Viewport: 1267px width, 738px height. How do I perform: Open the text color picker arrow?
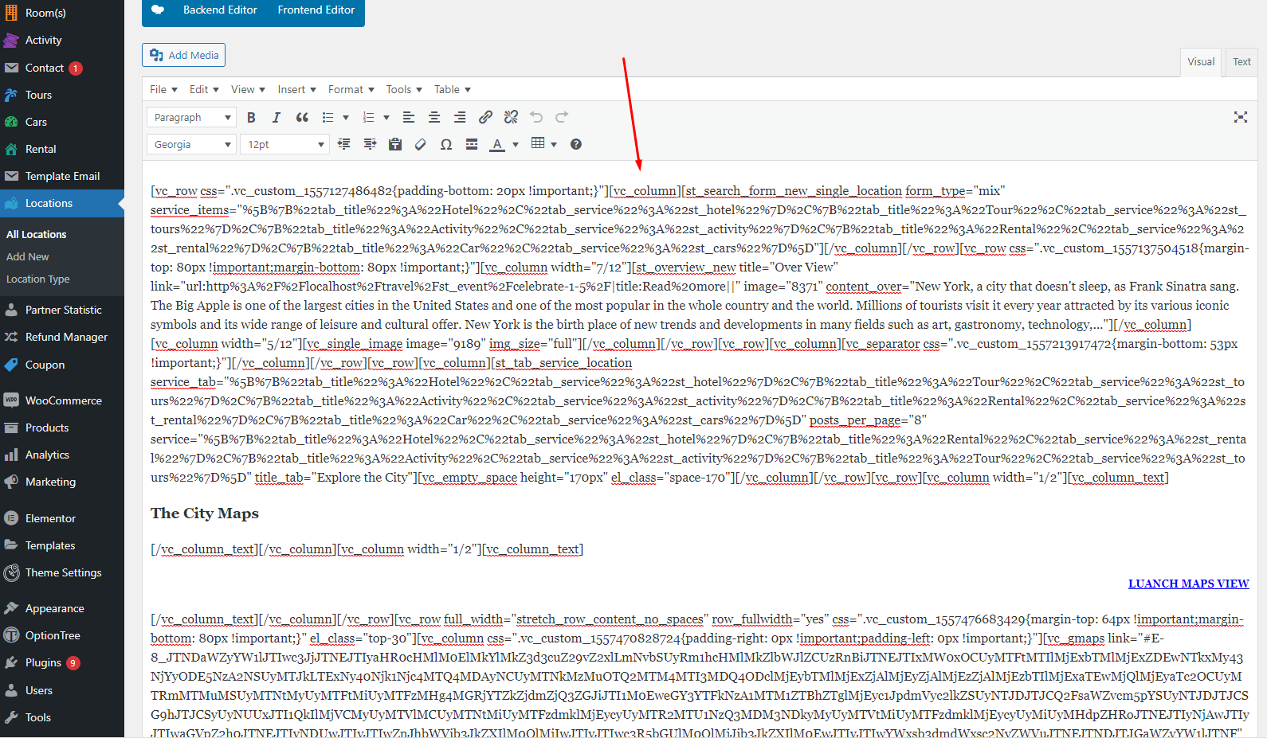tap(516, 145)
